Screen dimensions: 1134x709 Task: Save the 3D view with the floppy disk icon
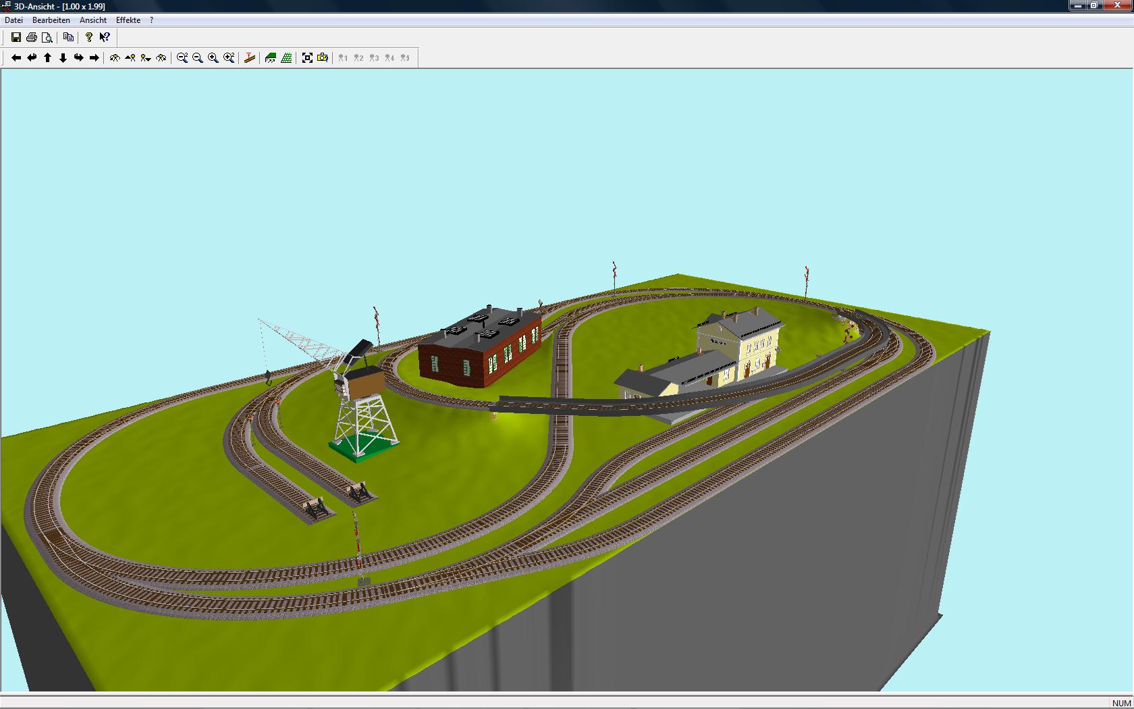pyautogui.click(x=16, y=38)
